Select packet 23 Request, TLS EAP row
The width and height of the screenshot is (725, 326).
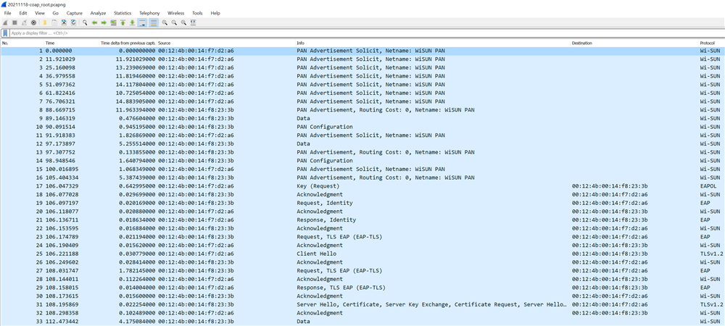[362, 236]
